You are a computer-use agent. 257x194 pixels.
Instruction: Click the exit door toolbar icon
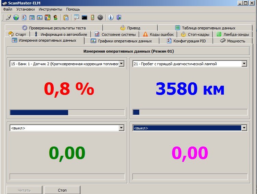(x=119, y=17)
